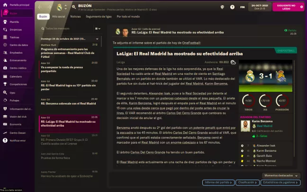Click the 3-1 match score image
This screenshot has width=307, height=192.
point(265,76)
